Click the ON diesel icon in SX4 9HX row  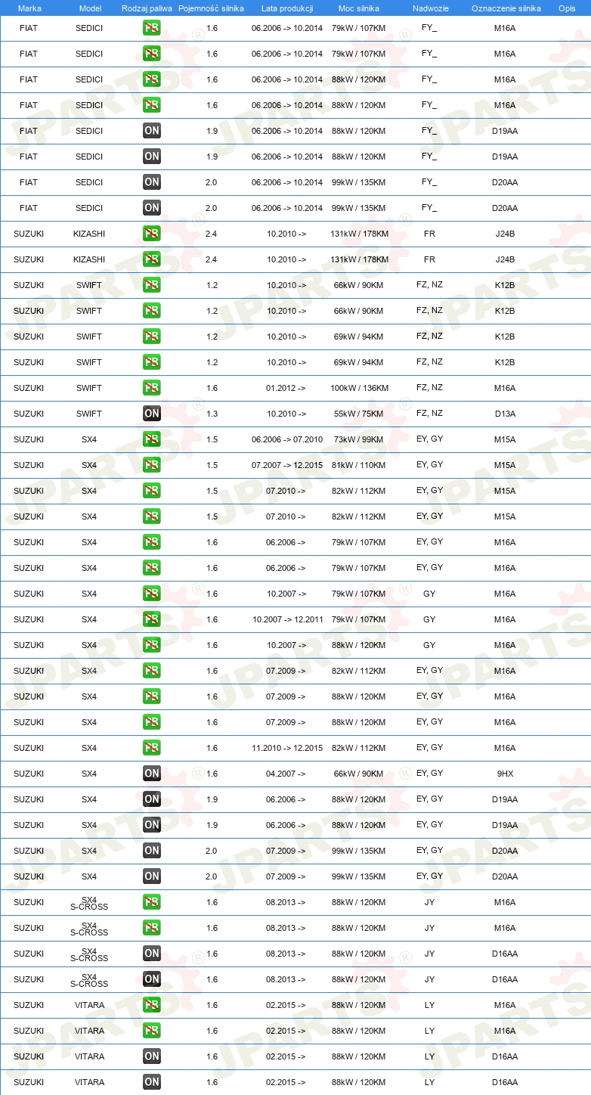point(152,774)
